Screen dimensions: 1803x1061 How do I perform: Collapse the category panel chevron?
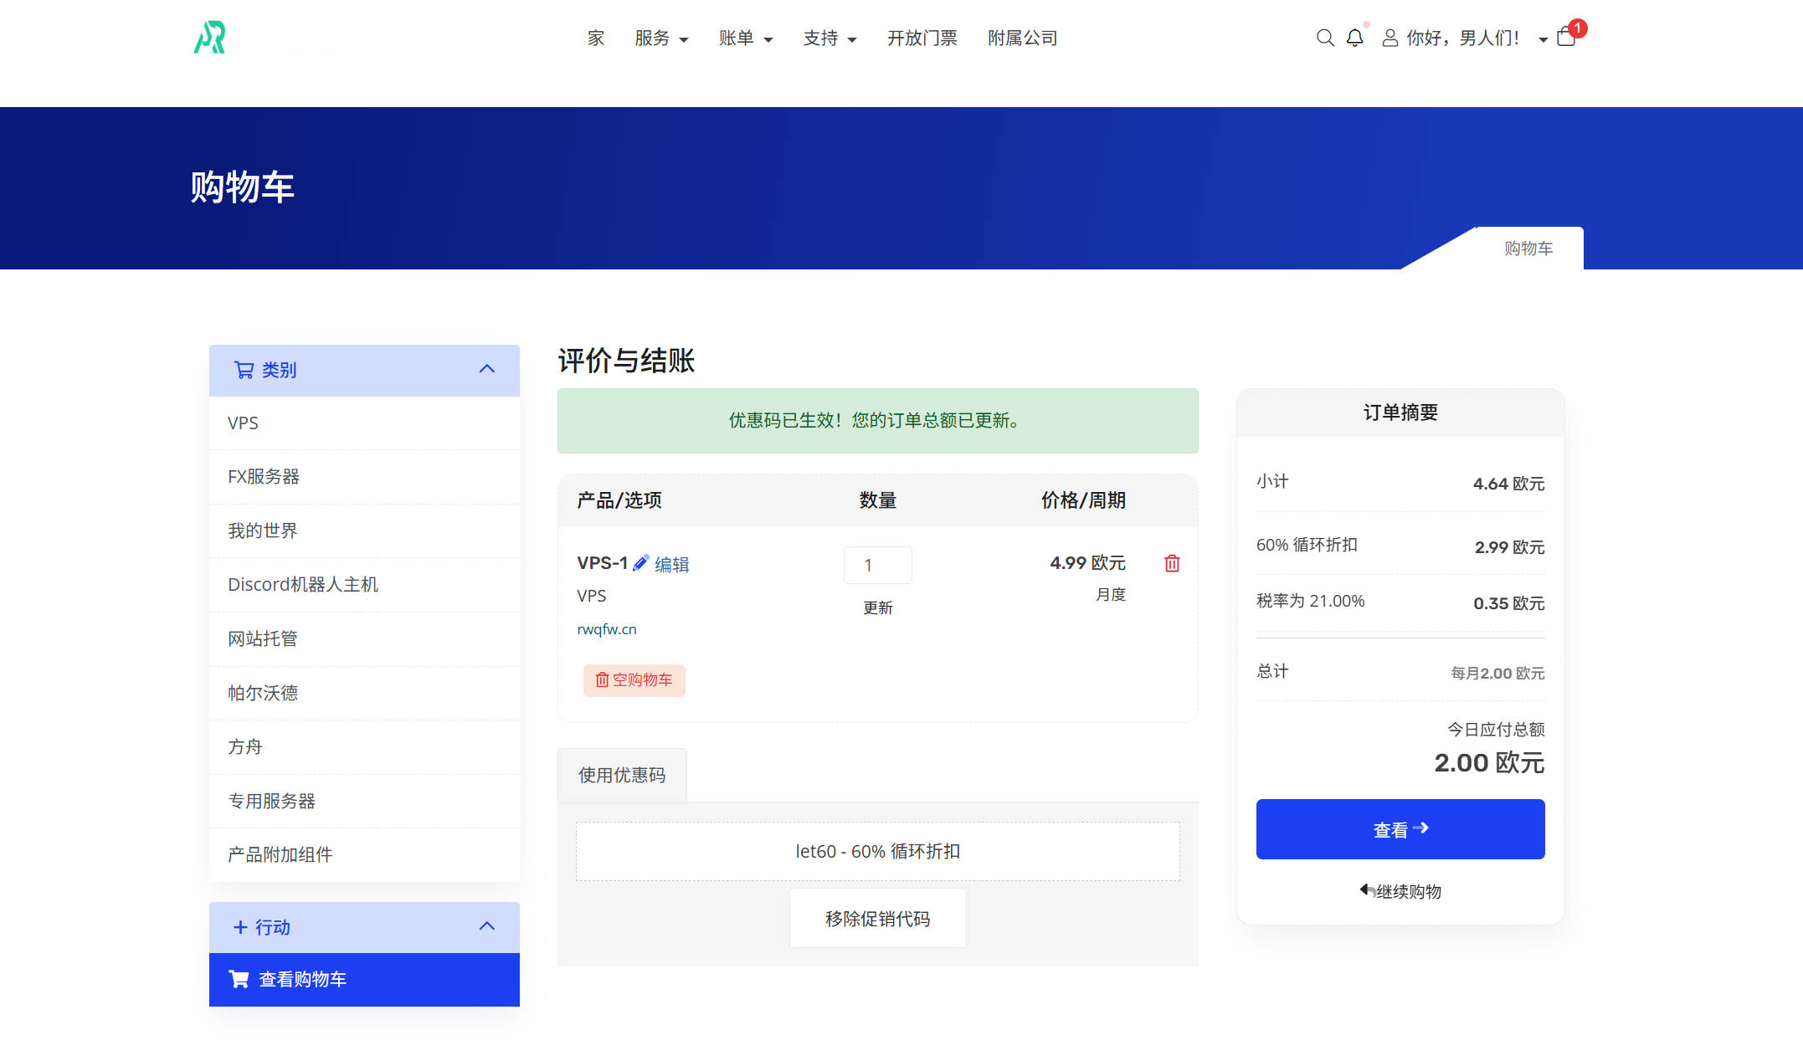486,369
